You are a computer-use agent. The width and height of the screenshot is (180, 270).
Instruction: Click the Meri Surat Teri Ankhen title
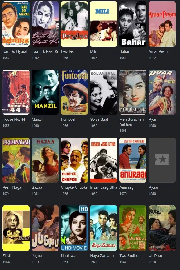tap(131, 122)
